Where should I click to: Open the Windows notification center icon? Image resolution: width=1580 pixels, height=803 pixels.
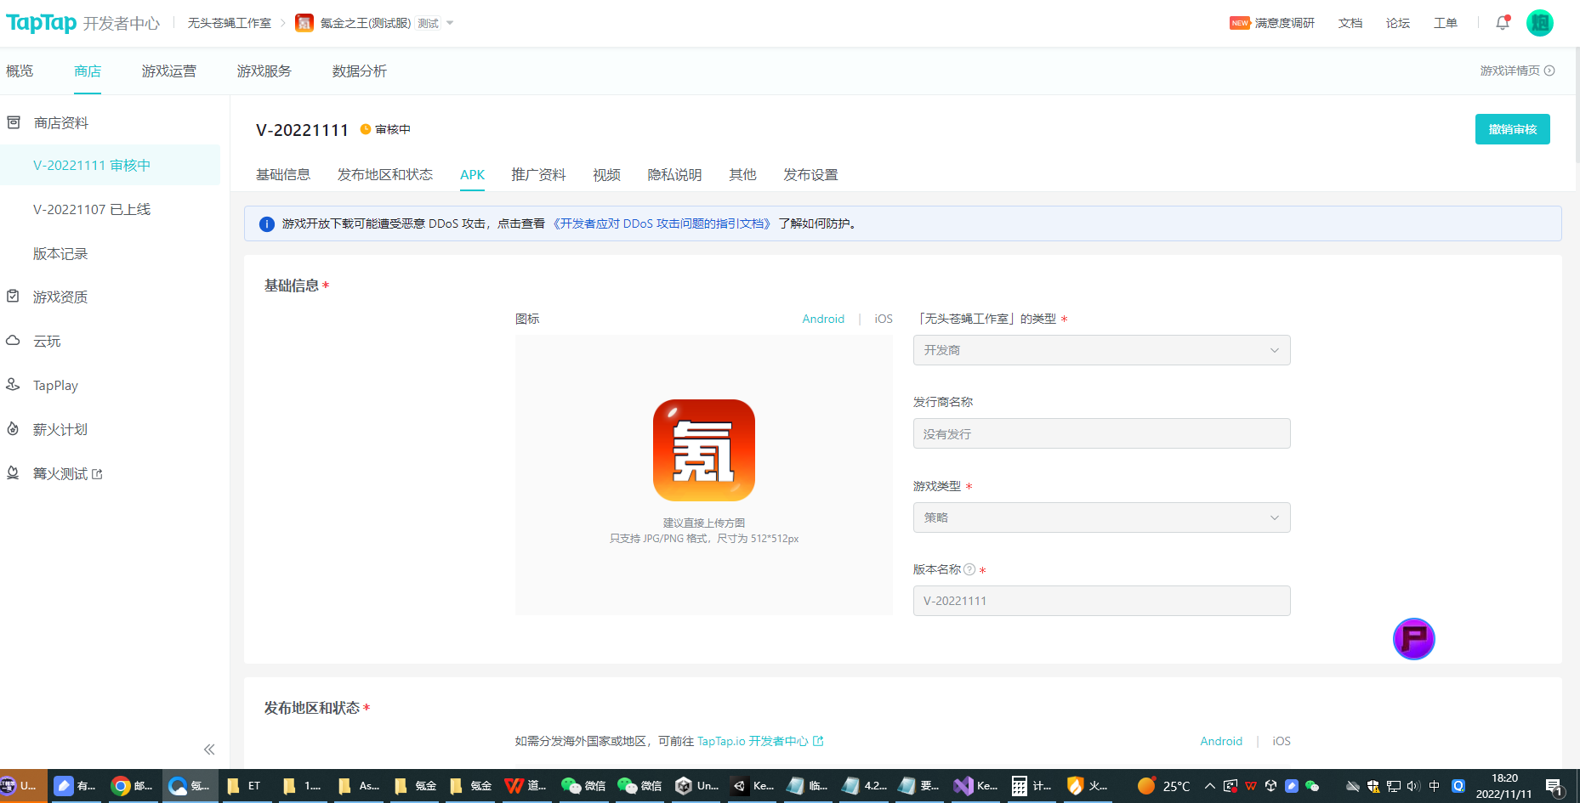(x=1554, y=787)
